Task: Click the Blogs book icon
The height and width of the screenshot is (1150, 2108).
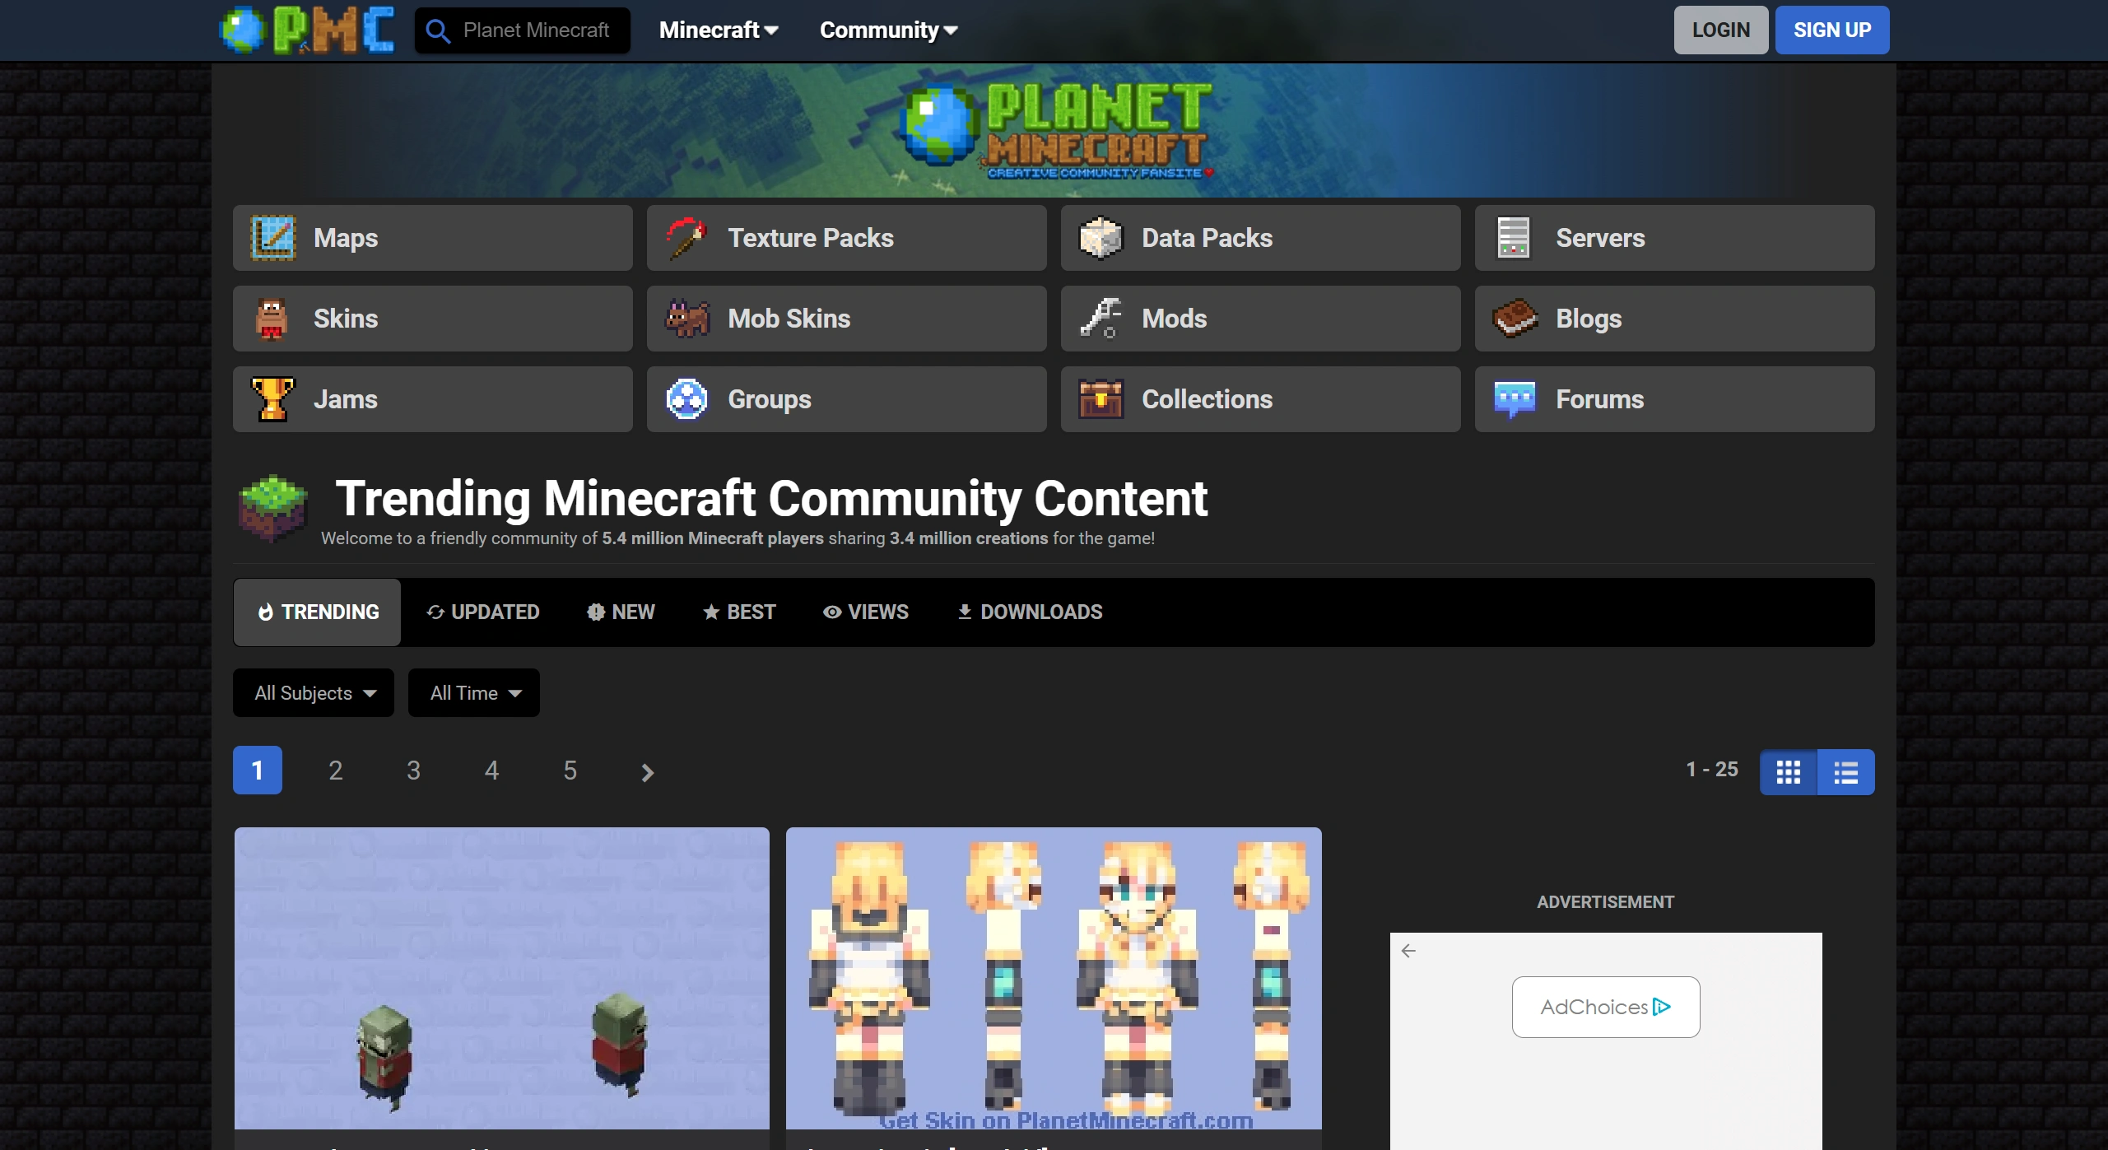Action: tap(1515, 319)
